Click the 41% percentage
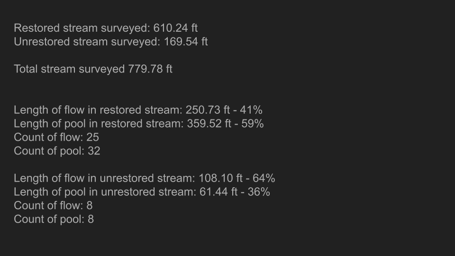The image size is (455, 256). 251,110
